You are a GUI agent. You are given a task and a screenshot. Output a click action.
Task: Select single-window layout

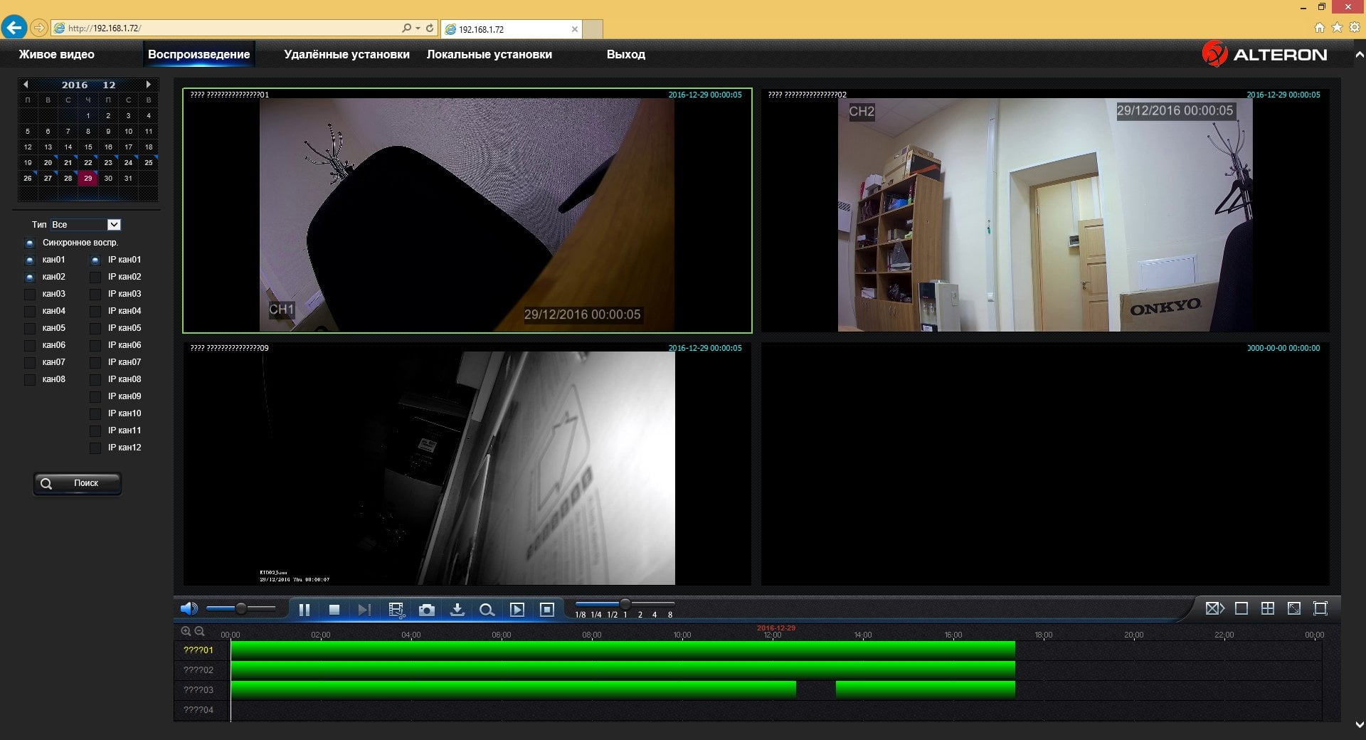coord(1241,608)
